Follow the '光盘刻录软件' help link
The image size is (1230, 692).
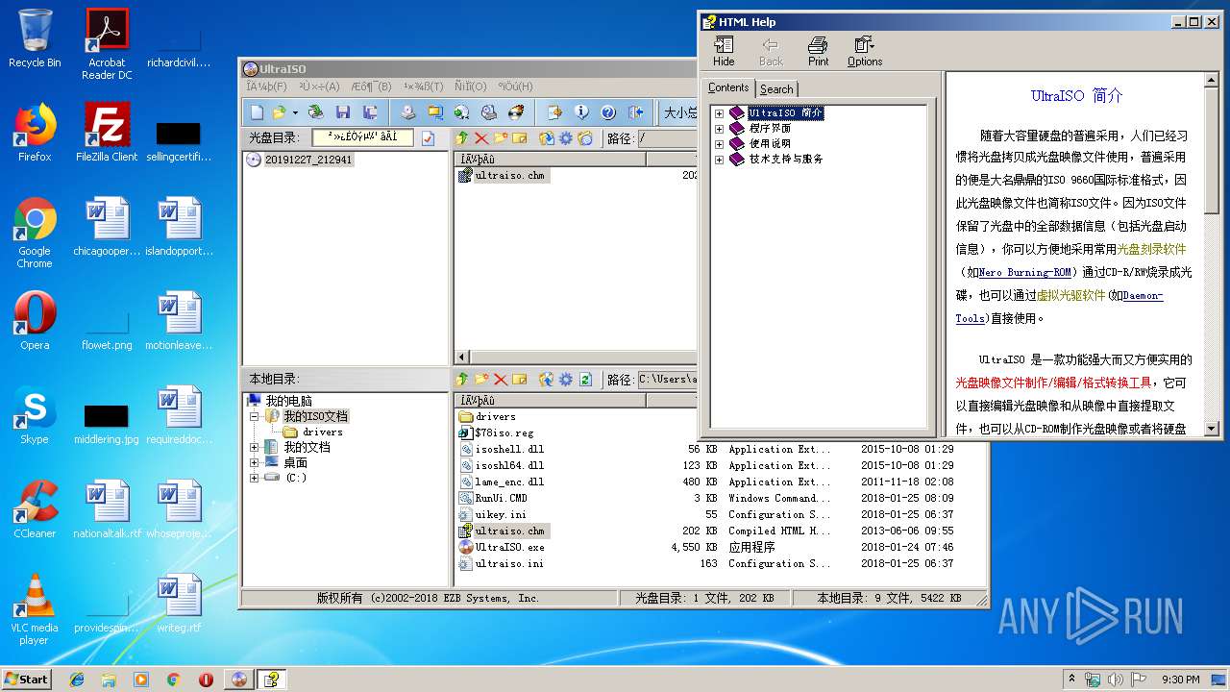tap(1151, 249)
